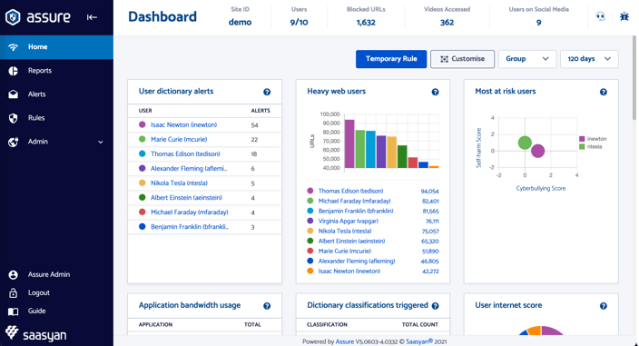Click the ALERTS column header
Image resolution: width=639 pixels, height=346 pixels.
pos(261,111)
